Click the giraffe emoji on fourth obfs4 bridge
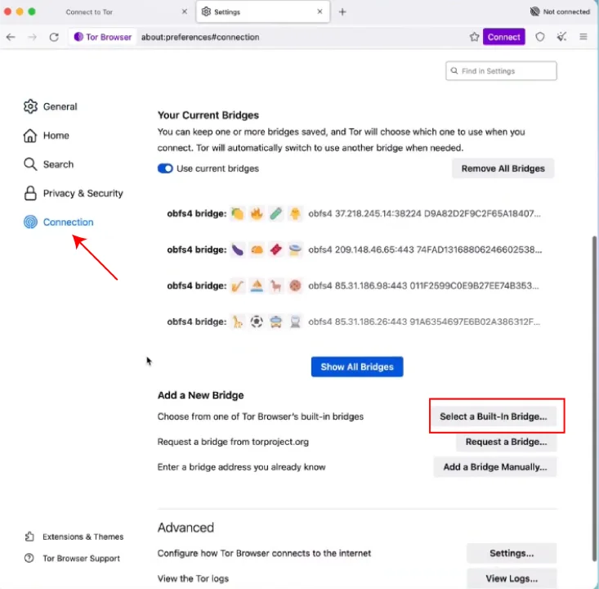 237,321
